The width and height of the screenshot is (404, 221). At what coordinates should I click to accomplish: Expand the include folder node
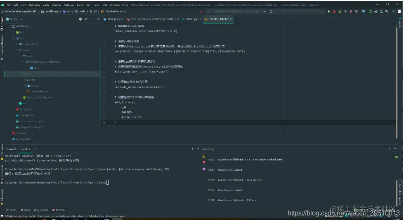[x=24, y=85]
